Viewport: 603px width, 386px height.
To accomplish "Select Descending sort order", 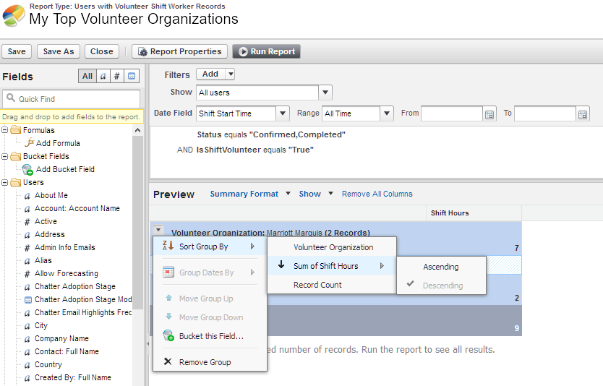I will tap(441, 286).
